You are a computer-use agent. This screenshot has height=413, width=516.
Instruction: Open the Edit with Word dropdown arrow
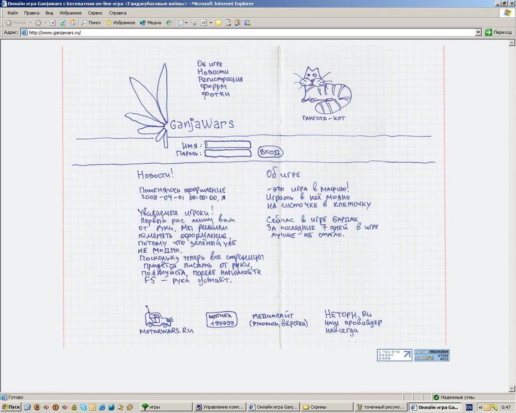point(211,23)
